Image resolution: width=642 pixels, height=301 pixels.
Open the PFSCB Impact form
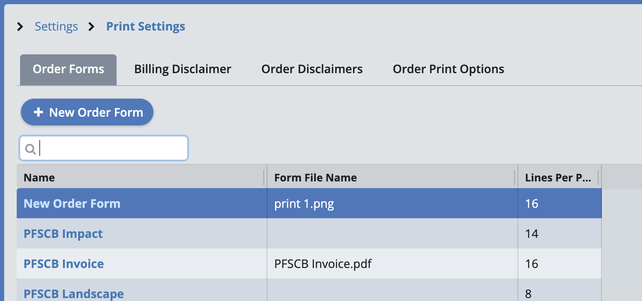[x=63, y=234]
